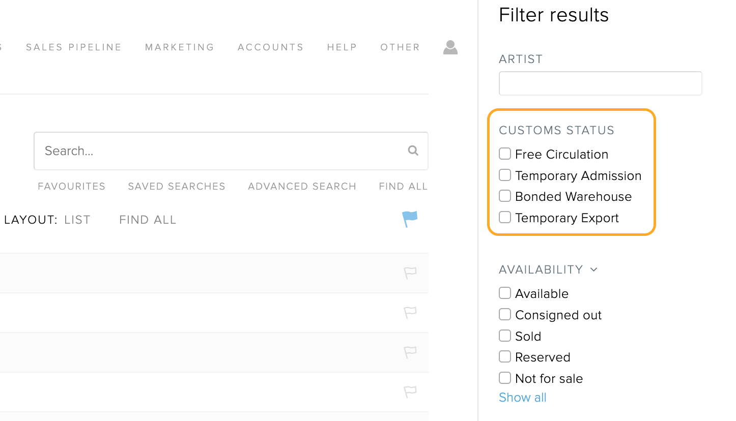Open the user profile icon
The height and width of the screenshot is (421, 736).
(450, 47)
